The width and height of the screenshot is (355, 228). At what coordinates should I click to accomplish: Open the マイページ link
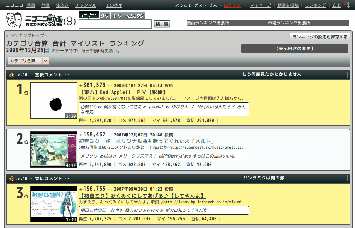click(260, 5)
